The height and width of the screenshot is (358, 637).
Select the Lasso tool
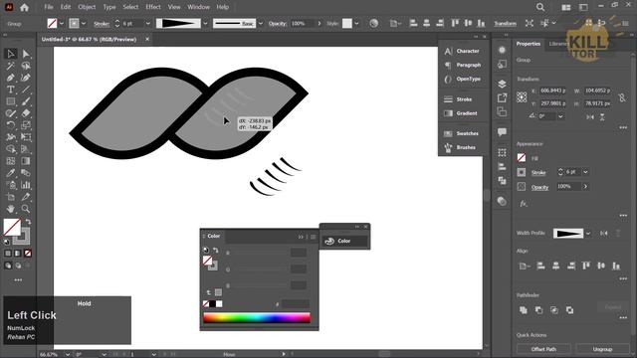(x=26, y=66)
